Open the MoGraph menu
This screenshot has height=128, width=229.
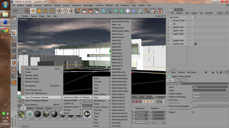109,5
